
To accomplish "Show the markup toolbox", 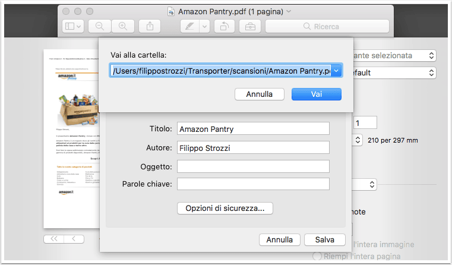I will (250, 26).
